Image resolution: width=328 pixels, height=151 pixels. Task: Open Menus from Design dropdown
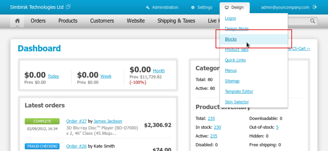[x=231, y=70]
